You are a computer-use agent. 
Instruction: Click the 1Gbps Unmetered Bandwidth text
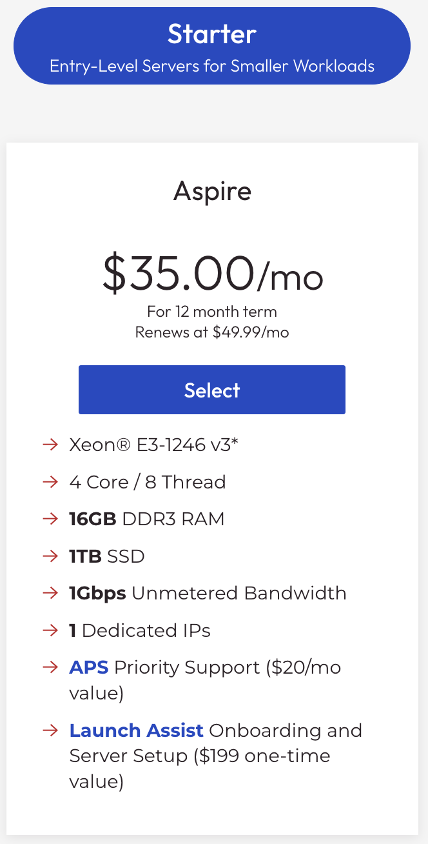click(x=208, y=593)
